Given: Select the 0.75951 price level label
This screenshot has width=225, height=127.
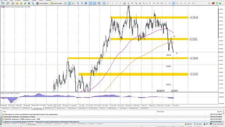Looking at the screenshot, I should coord(193,39).
